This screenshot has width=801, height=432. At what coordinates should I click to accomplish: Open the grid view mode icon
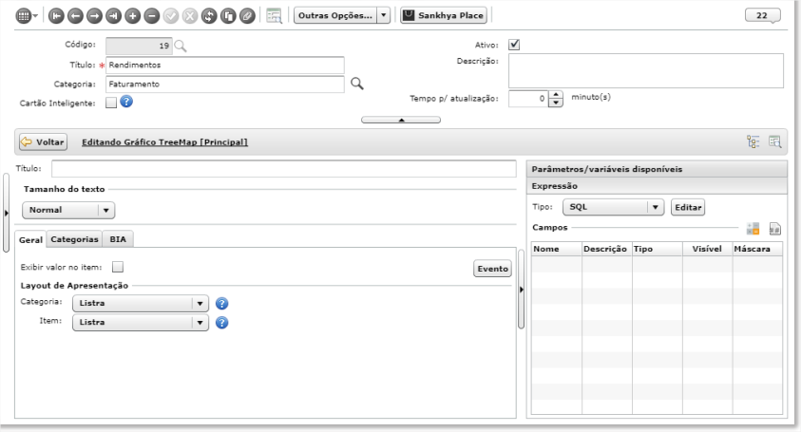24,16
